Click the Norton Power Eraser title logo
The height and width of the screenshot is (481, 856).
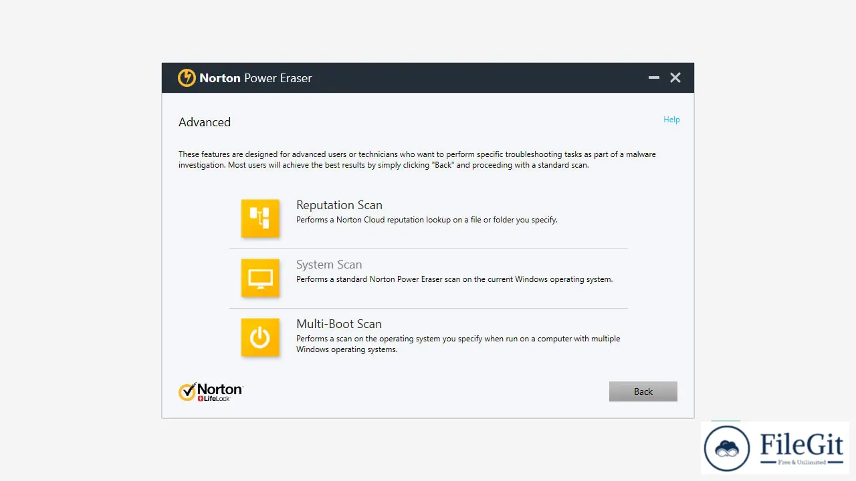187,78
